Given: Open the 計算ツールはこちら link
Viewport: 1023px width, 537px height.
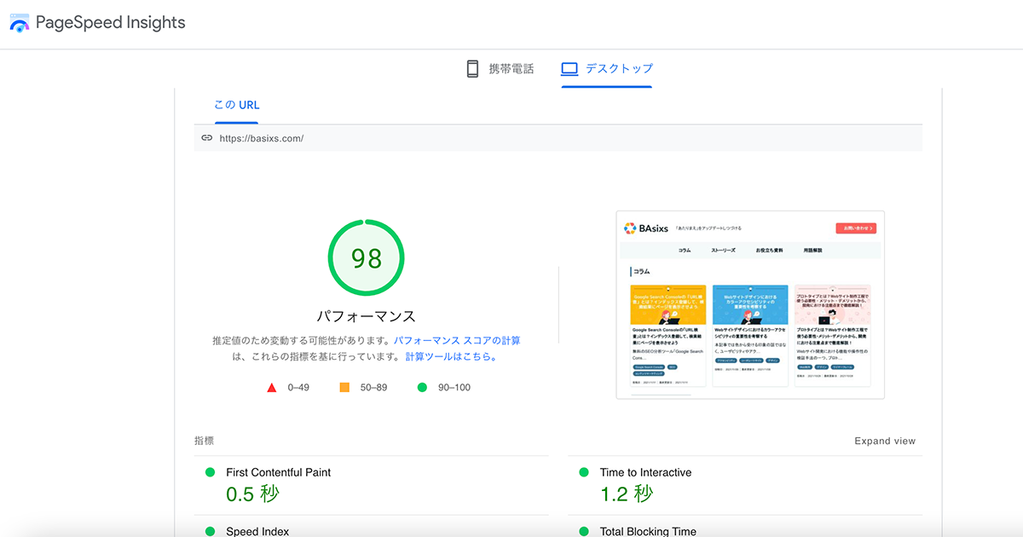Looking at the screenshot, I should click(450, 357).
